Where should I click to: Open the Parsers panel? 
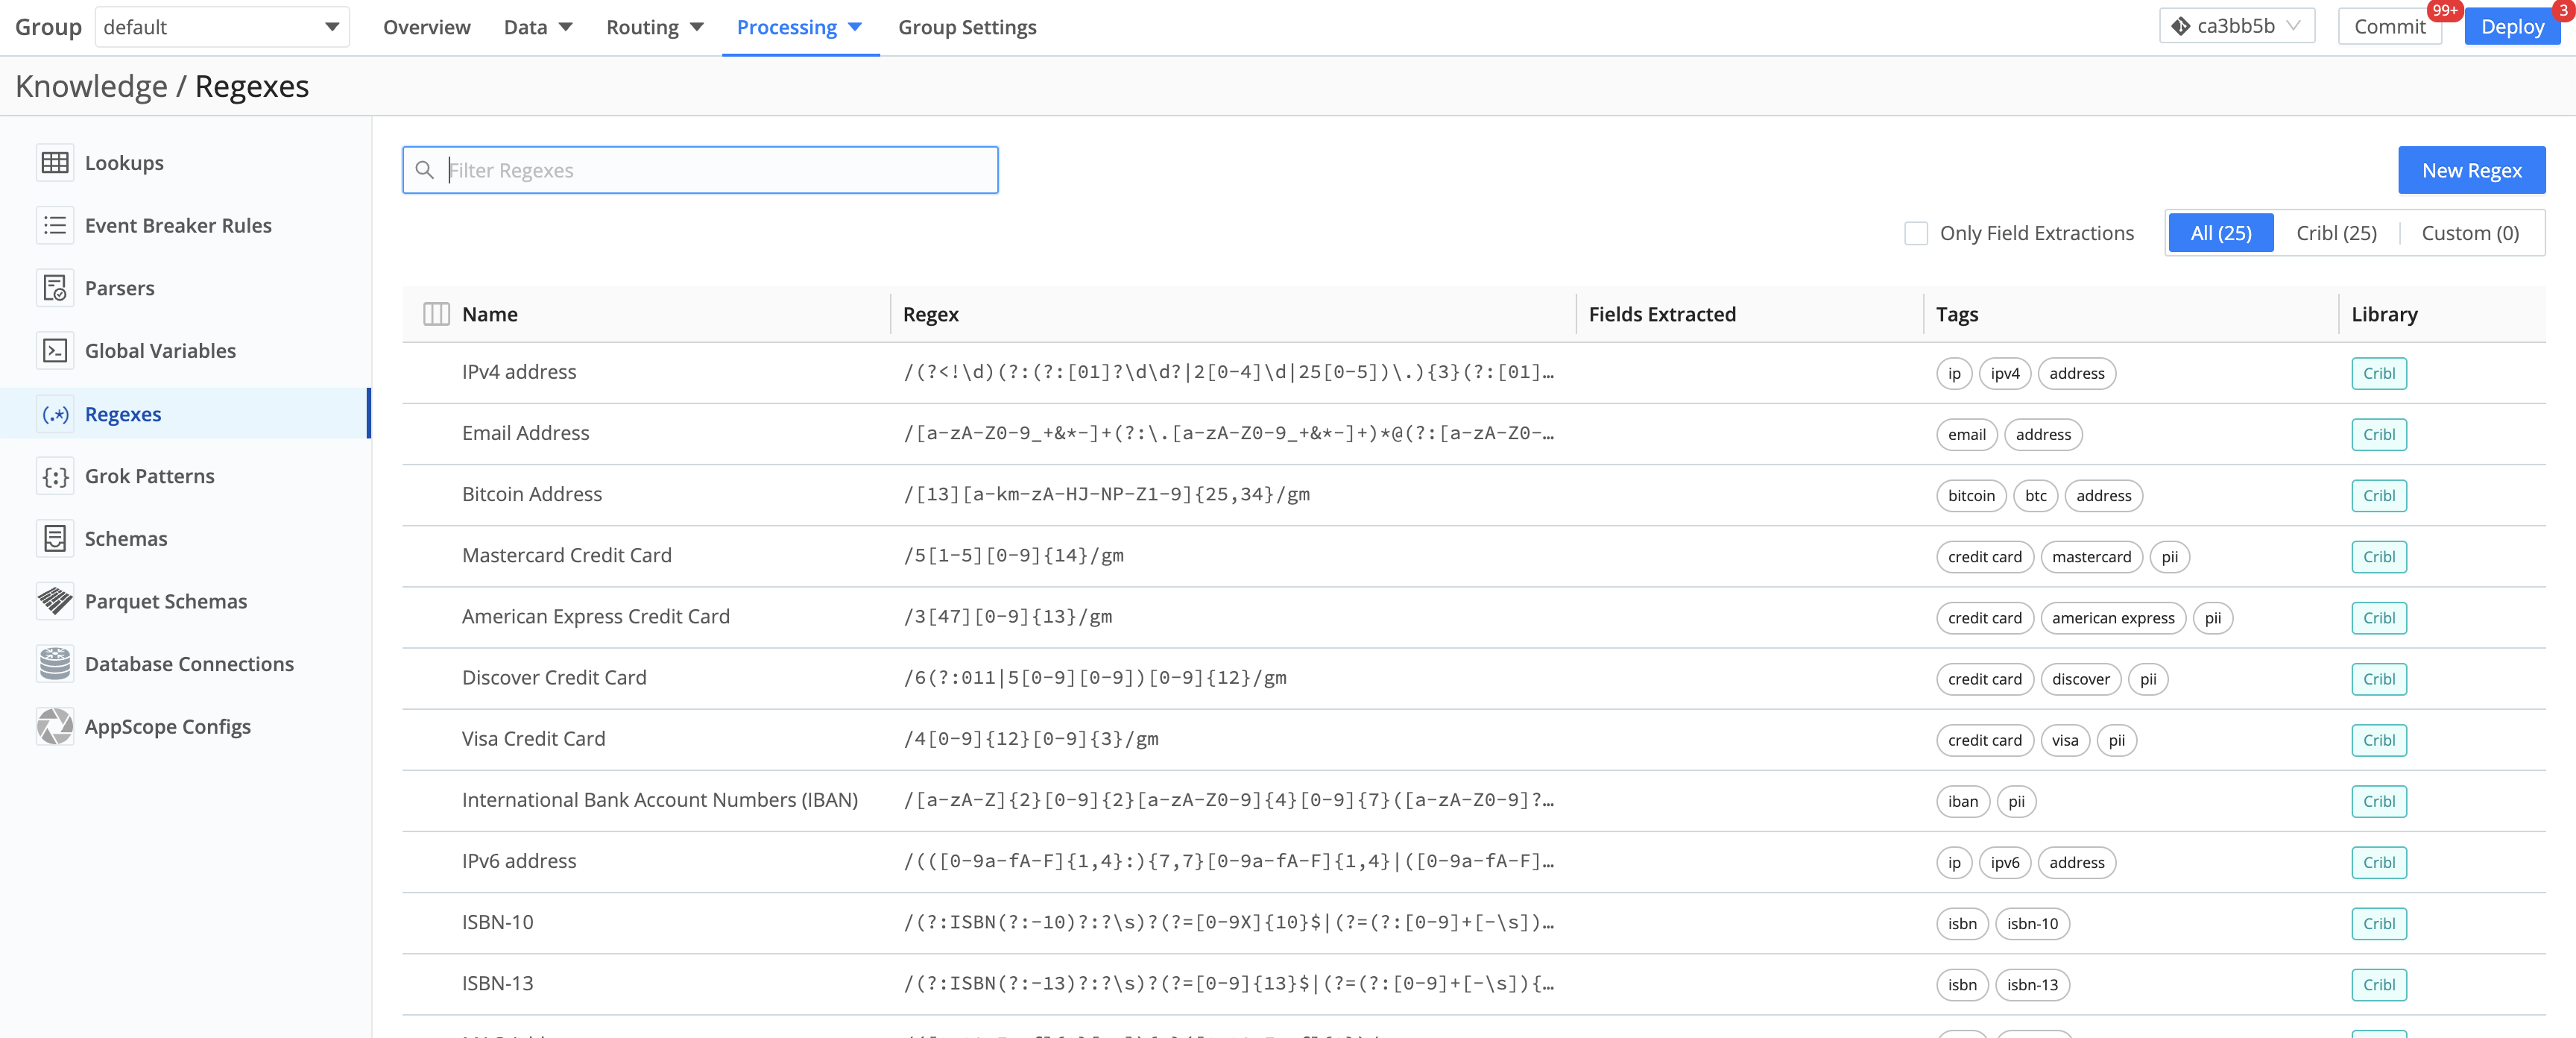119,287
